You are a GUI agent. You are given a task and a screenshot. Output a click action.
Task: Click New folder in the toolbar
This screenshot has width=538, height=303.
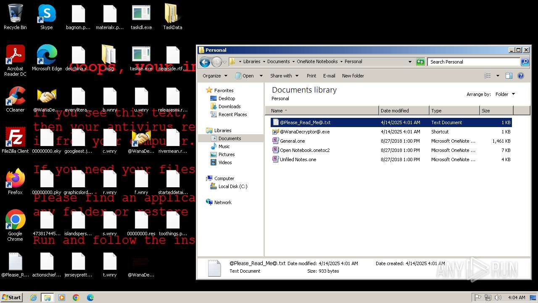coord(353,76)
